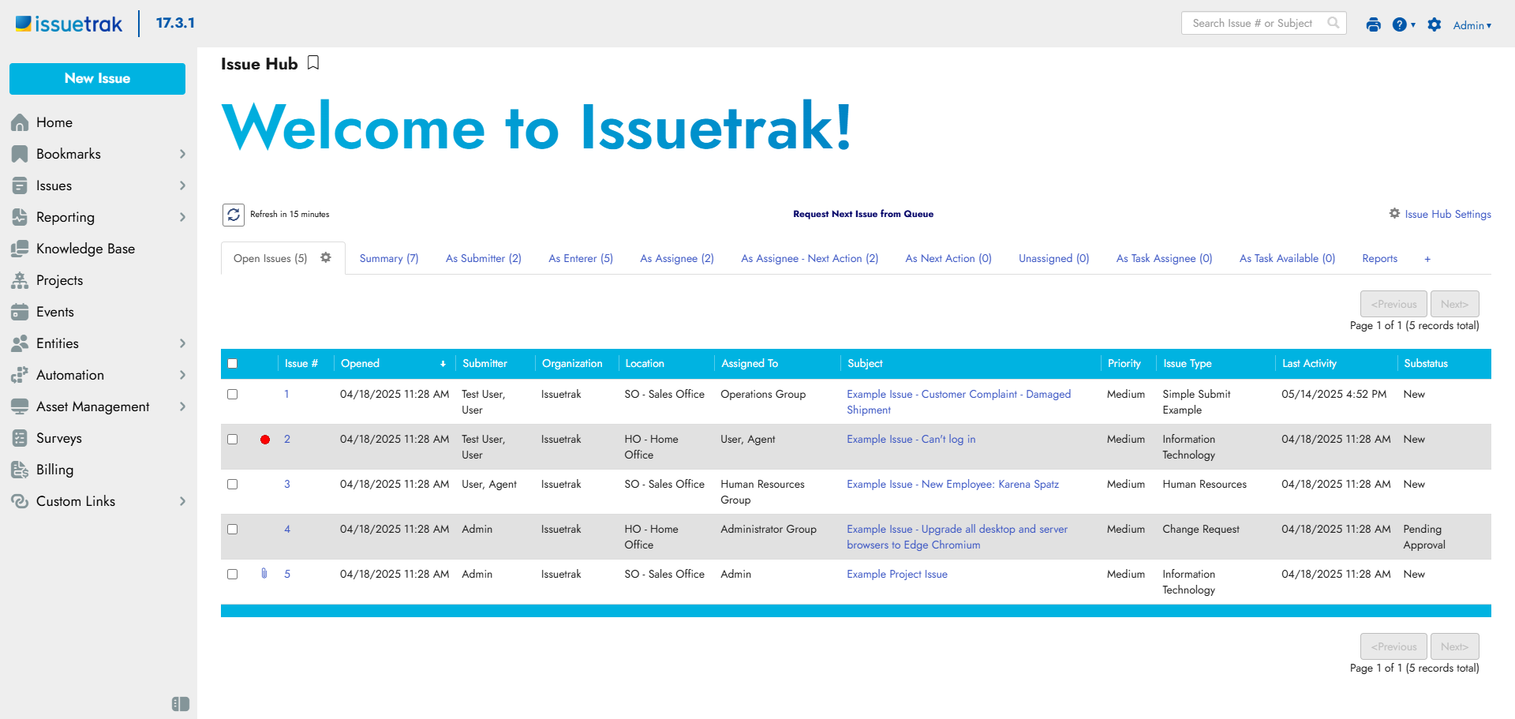Open the Unassigned (0) tab
The width and height of the screenshot is (1515, 719).
pos(1053,259)
